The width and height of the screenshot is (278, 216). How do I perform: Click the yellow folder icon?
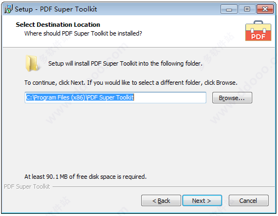click(32, 63)
